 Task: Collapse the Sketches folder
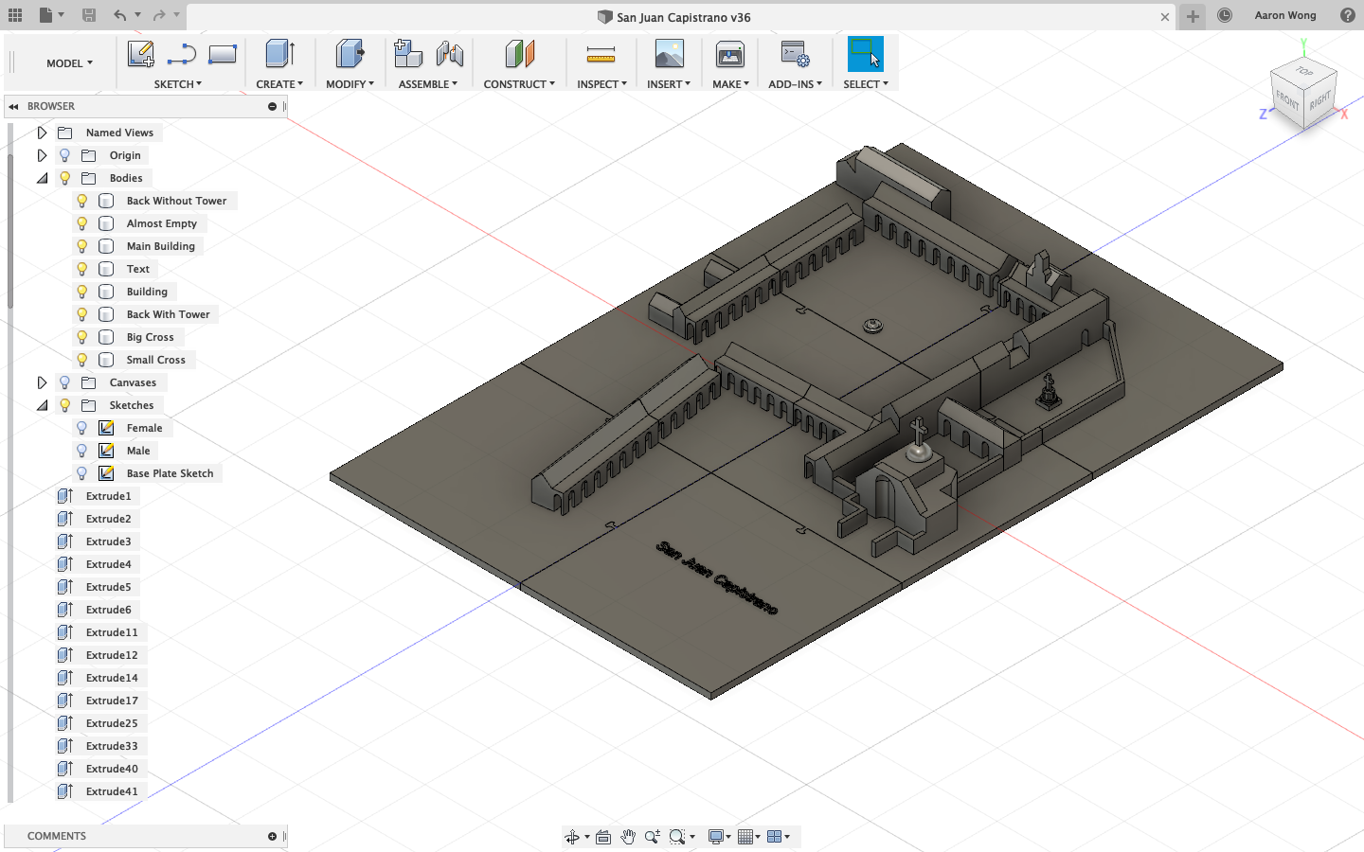tap(42, 405)
